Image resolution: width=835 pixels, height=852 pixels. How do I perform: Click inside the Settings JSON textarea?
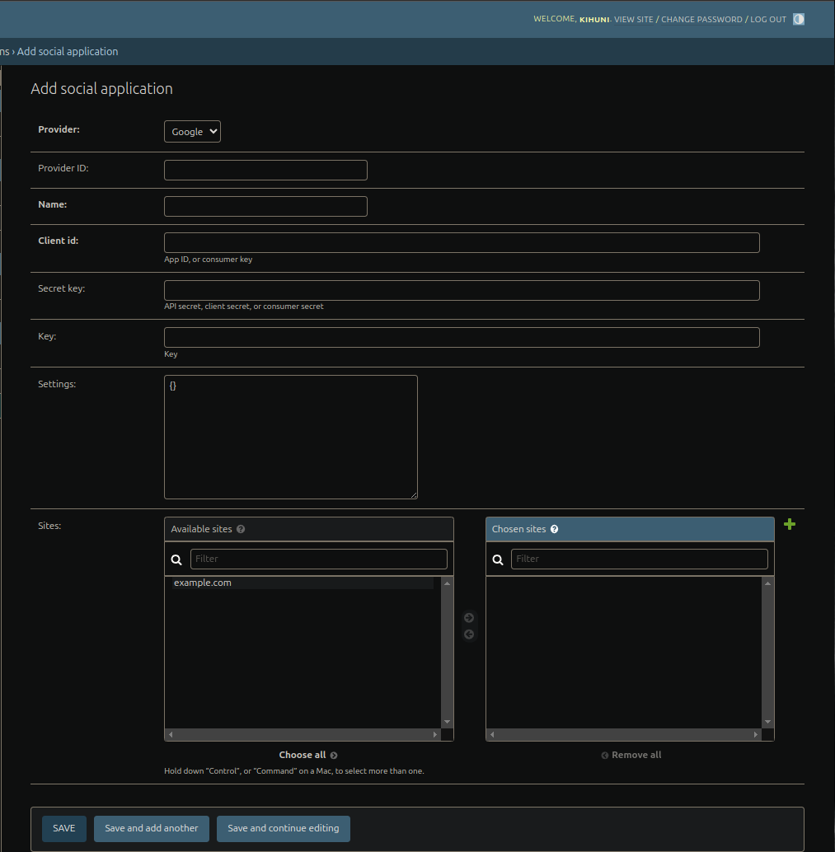(291, 437)
